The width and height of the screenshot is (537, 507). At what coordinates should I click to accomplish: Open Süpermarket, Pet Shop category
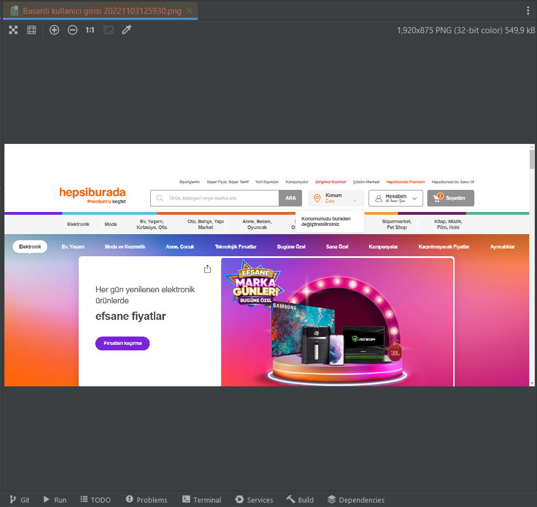click(397, 224)
